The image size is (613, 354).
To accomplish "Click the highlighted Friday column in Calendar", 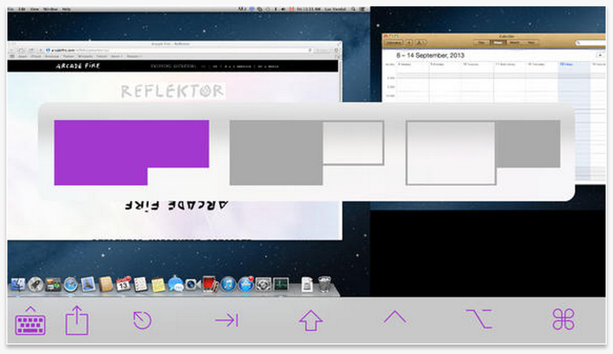I will 574,121.
